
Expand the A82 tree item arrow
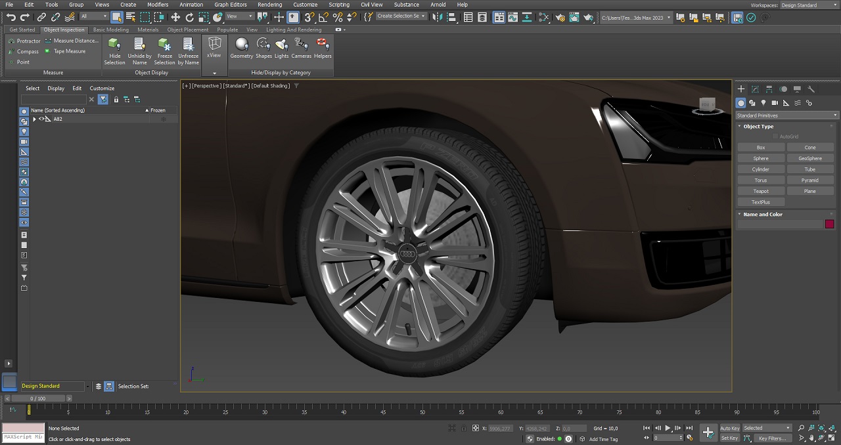(34, 119)
